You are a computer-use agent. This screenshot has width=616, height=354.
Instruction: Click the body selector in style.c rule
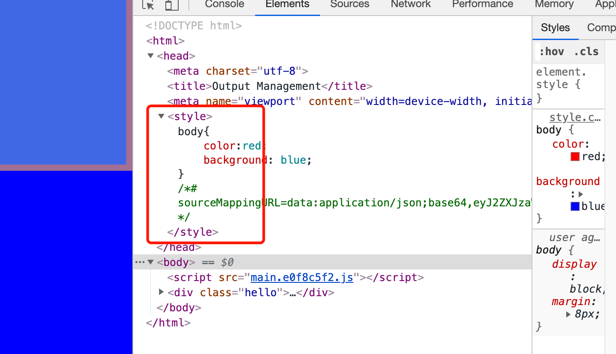click(x=549, y=130)
